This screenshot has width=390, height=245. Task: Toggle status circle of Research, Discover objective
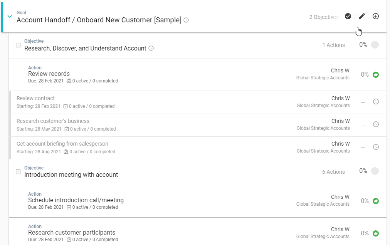(x=375, y=45)
